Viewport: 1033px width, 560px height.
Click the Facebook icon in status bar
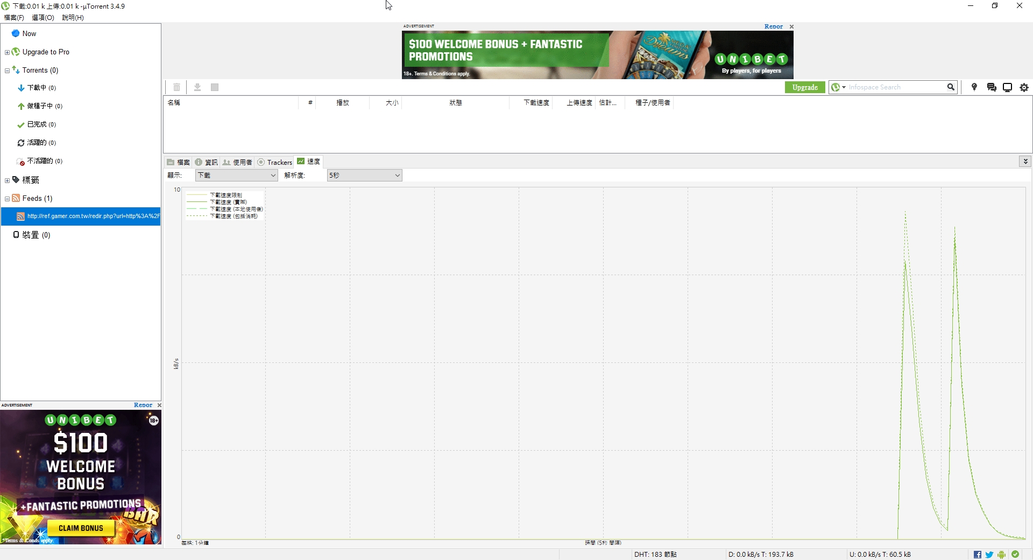[978, 555]
